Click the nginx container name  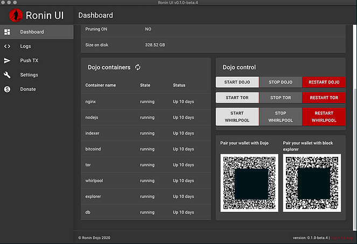click(90, 102)
